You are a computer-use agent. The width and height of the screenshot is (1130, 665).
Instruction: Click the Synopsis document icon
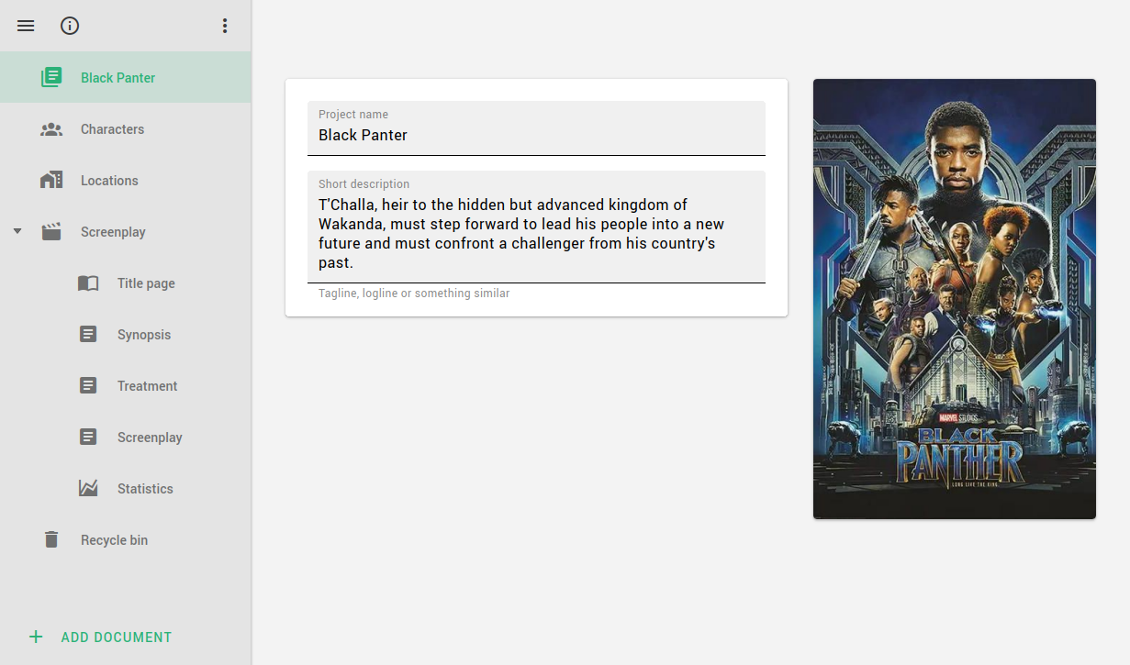tap(88, 335)
